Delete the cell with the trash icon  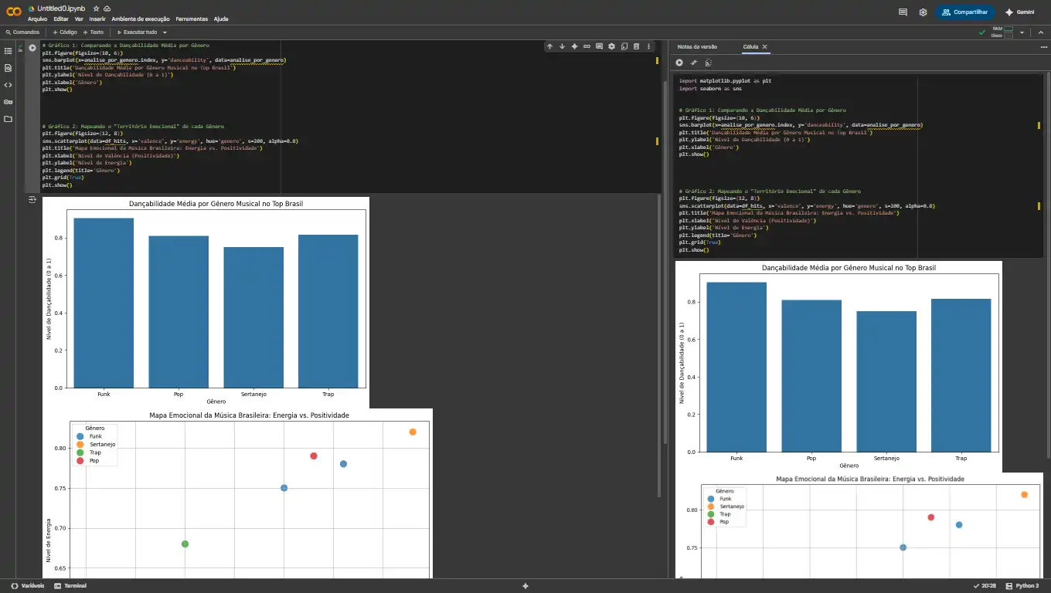(636, 46)
